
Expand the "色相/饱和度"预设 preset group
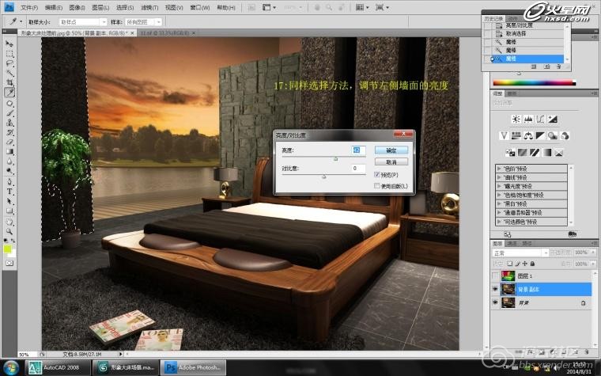coord(499,195)
